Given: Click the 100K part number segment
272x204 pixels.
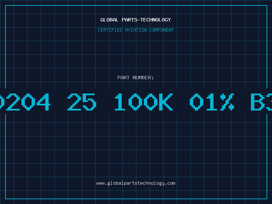Looking at the screenshot, I should (144, 102).
